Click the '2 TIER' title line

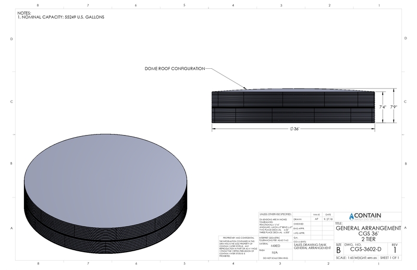[x=369, y=239]
